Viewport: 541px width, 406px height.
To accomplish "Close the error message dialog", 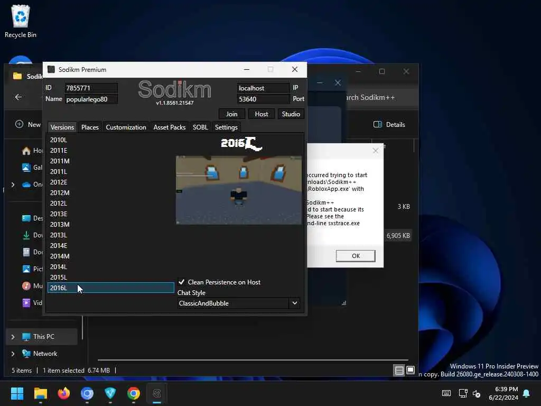I will click(376, 151).
